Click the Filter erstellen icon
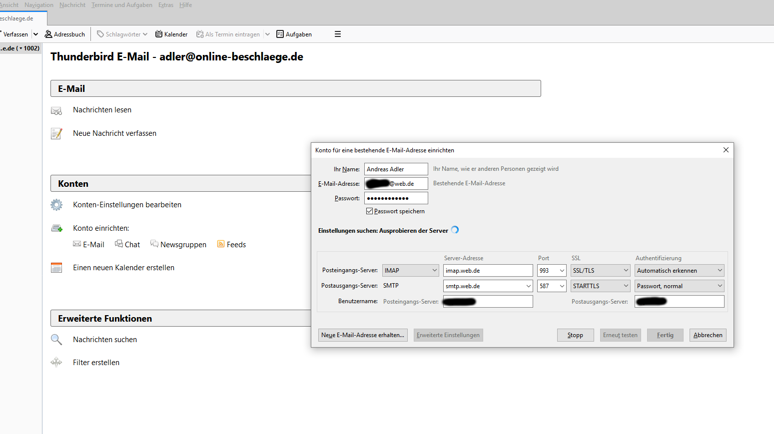This screenshot has width=774, height=434. pyautogui.click(x=56, y=363)
